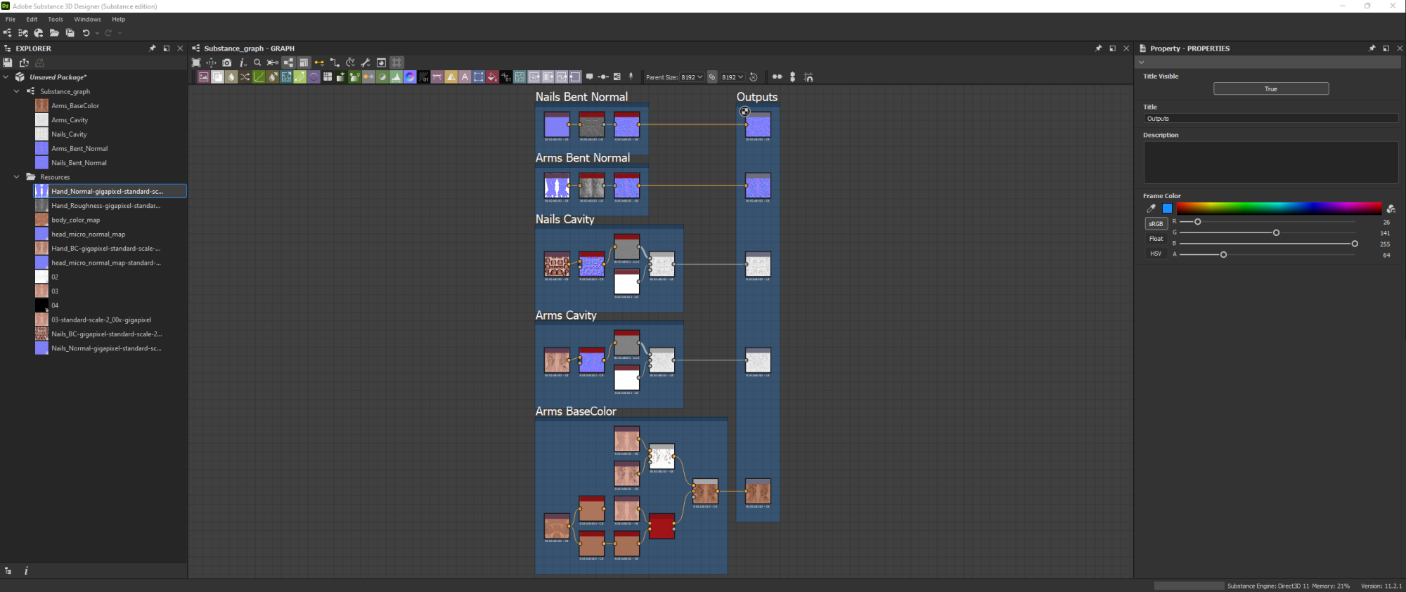Add an HSL color wheel node
This screenshot has width=1406, height=592.
pos(410,77)
